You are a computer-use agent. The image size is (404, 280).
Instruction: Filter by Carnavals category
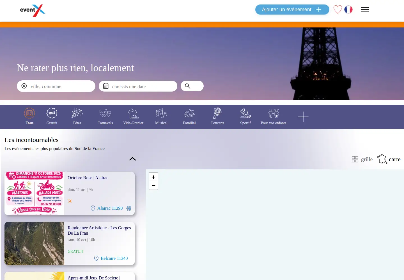105,116
